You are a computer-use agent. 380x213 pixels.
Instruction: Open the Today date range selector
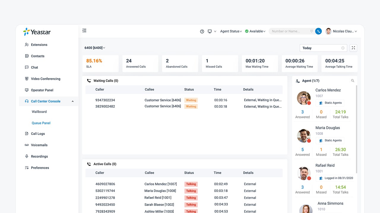coord(323,48)
